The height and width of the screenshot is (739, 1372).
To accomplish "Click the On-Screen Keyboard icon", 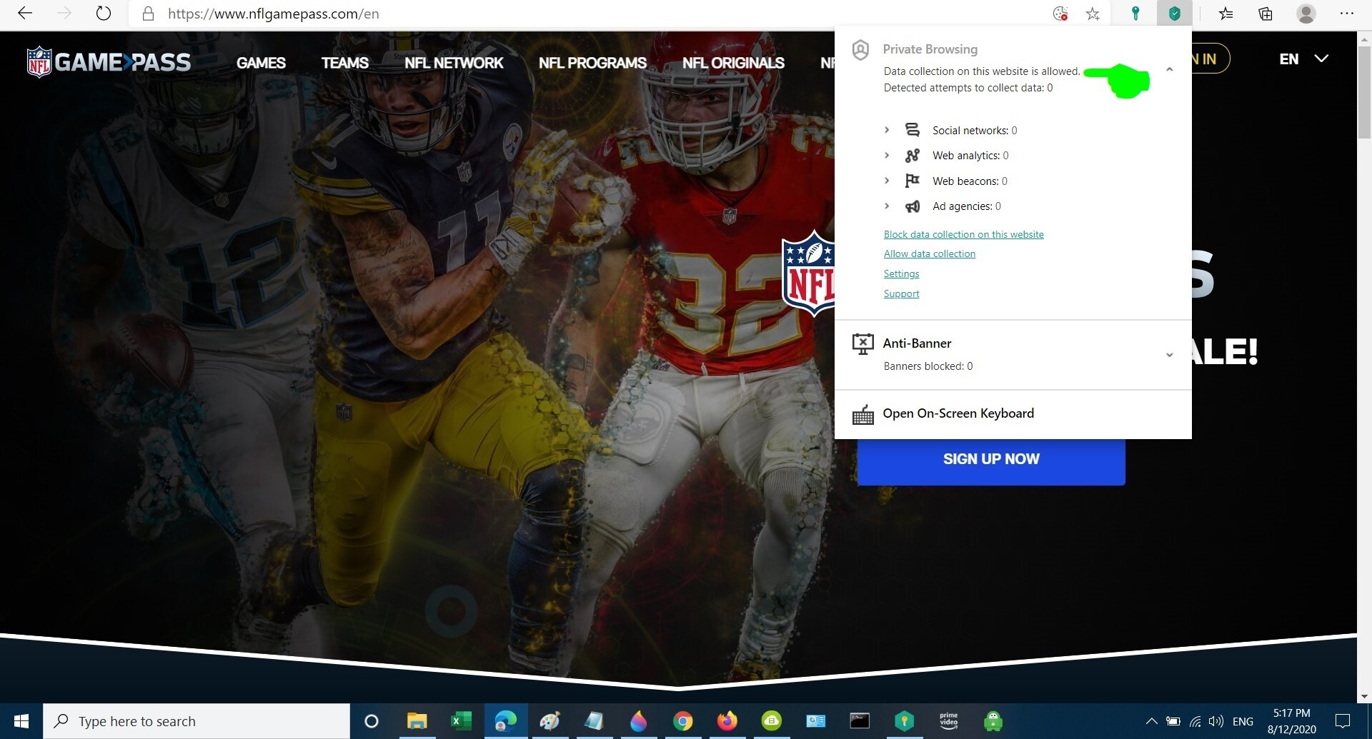I will coord(863,414).
